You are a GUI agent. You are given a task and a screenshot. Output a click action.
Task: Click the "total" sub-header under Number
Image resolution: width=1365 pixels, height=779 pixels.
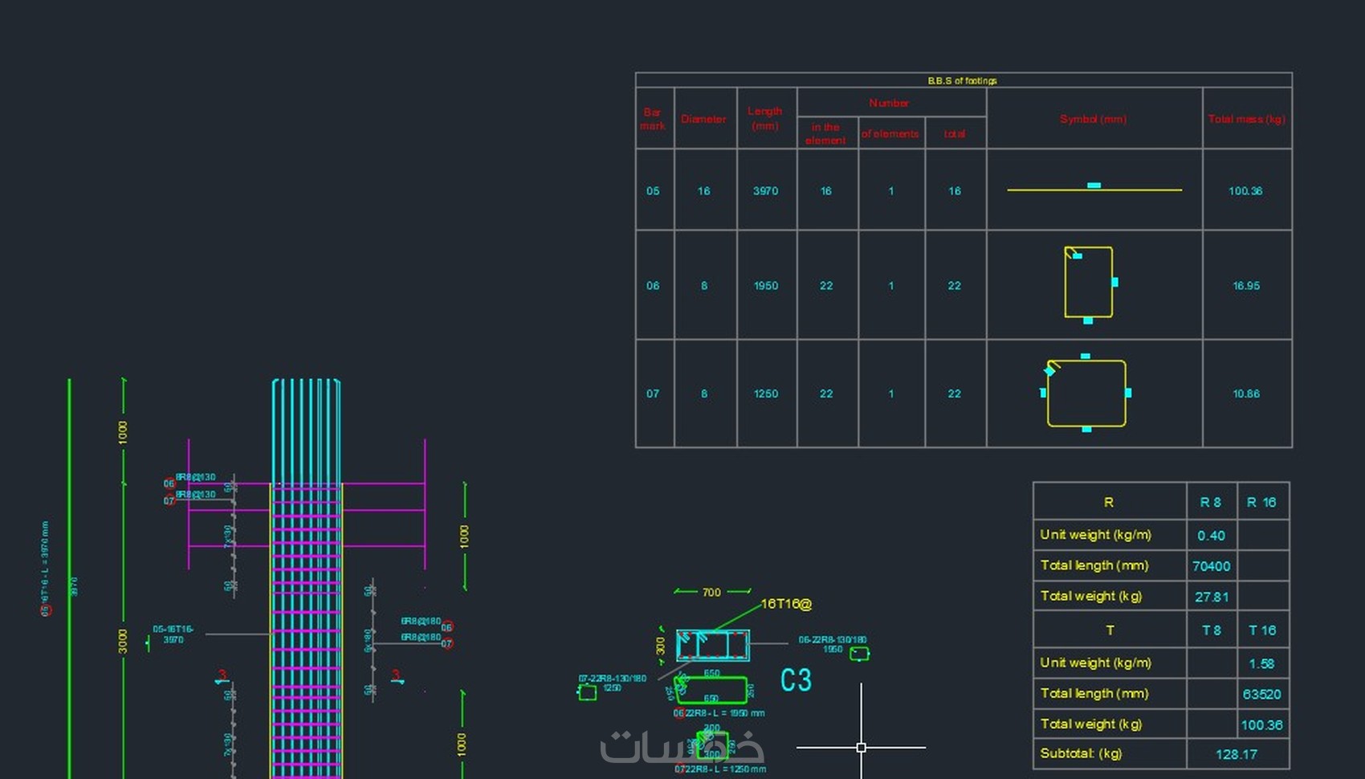(x=955, y=134)
